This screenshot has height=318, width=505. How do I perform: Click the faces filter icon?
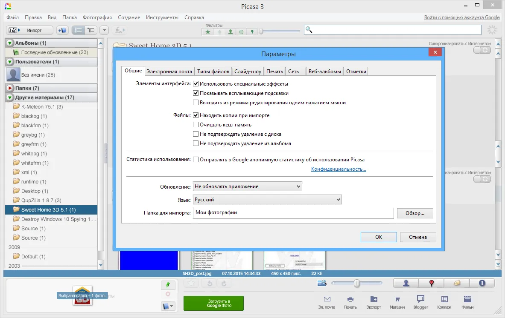(230, 32)
